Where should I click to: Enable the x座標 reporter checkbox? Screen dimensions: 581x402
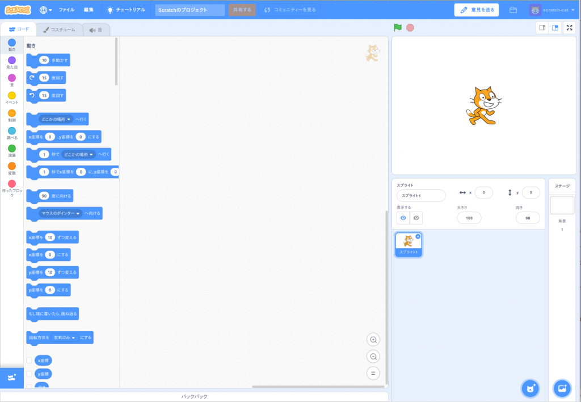29,361
